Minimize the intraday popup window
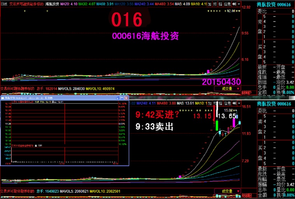The image size is (295, 199). [x=118, y=98]
